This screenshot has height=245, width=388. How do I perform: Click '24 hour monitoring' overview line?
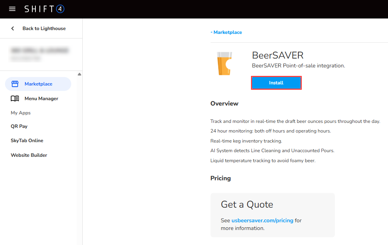(271, 131)
